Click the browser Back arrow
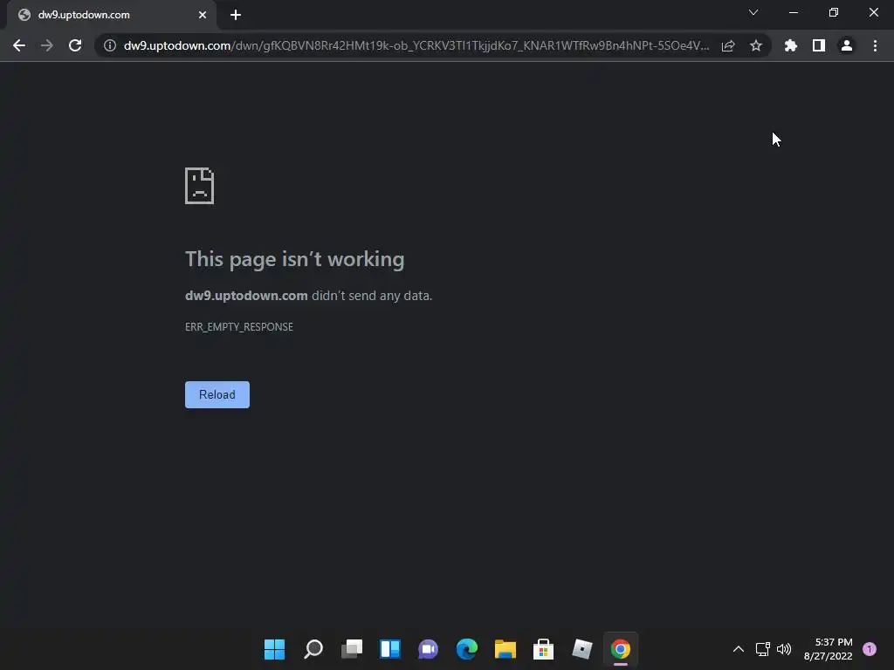 point(19,45)
